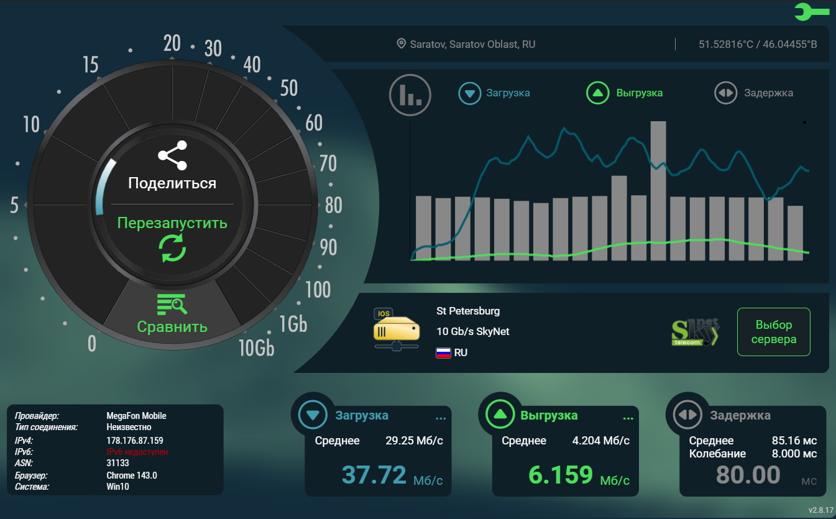The height and width of the screenshot is (519, 836).
Task: Click the IPv4 address 178.176.87.159
Action: click(x=135, y=441)
